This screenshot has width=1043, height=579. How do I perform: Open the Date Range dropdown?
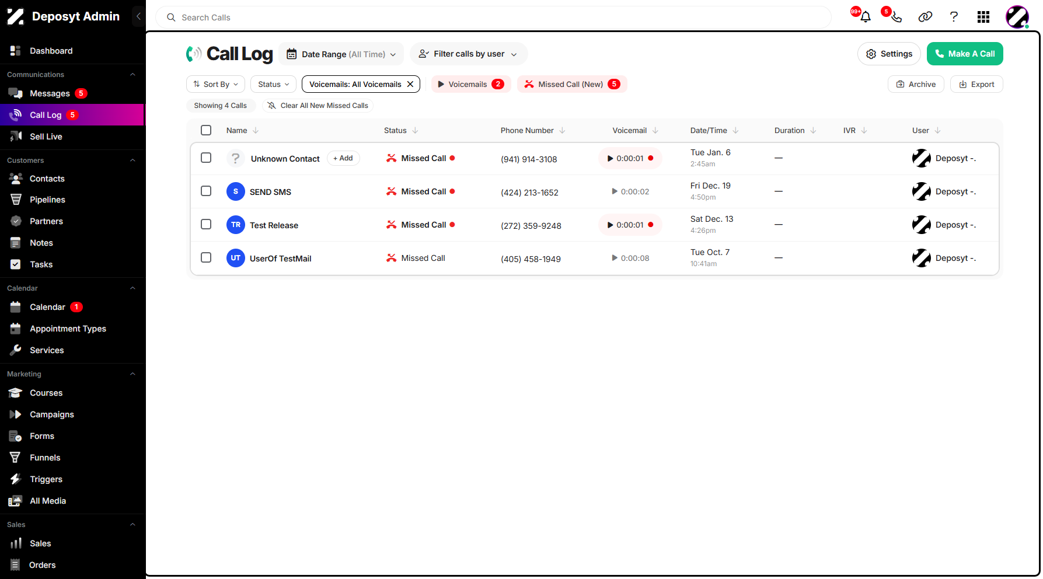tap(341, 54)
